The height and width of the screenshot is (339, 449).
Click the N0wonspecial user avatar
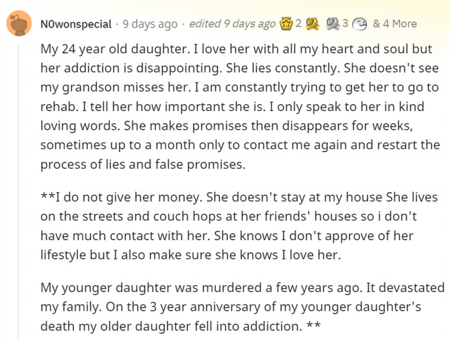[x=18, y=24]
